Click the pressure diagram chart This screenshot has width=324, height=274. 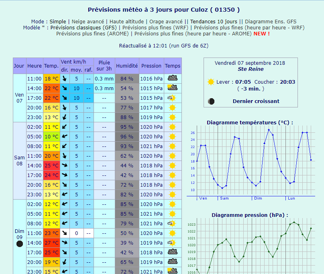point(251,246)
